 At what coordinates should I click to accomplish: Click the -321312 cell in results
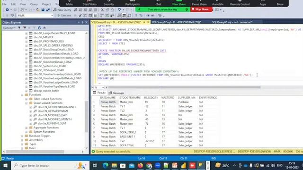point(149,141)
